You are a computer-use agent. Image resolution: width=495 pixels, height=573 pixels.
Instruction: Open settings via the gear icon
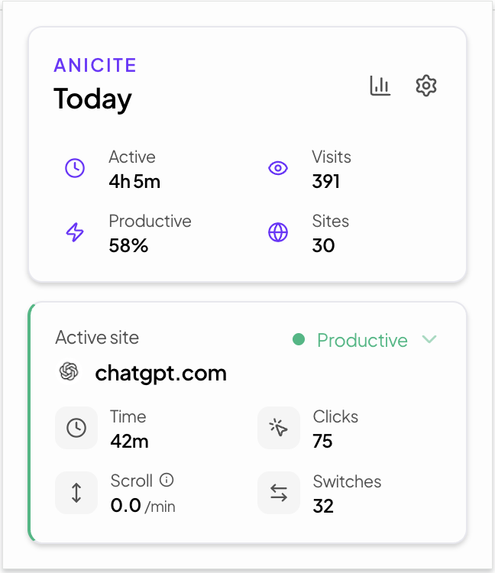point(425,86)
